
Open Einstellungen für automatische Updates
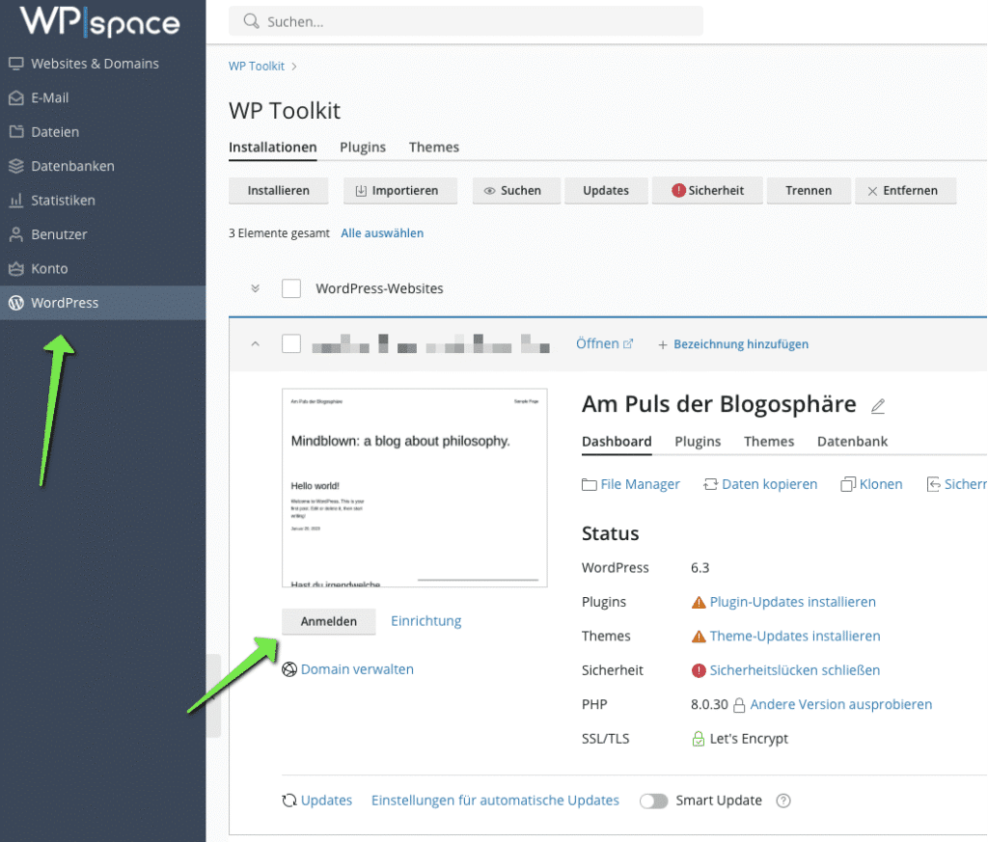[495, 801]
